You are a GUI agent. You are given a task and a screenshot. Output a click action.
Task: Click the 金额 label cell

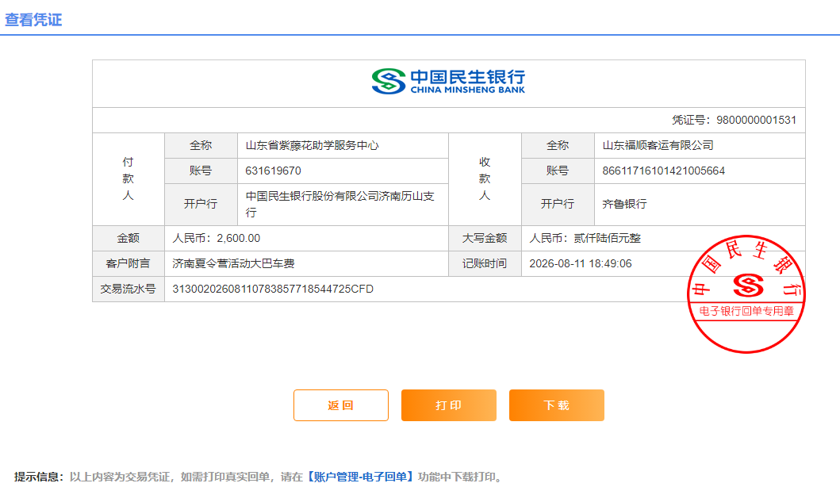128,239
